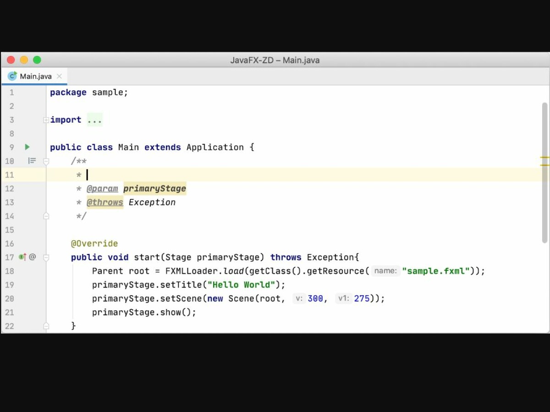Click the @throws tag in the Javadoc
The image size is (550, 412).
click(x=105, y=202)
